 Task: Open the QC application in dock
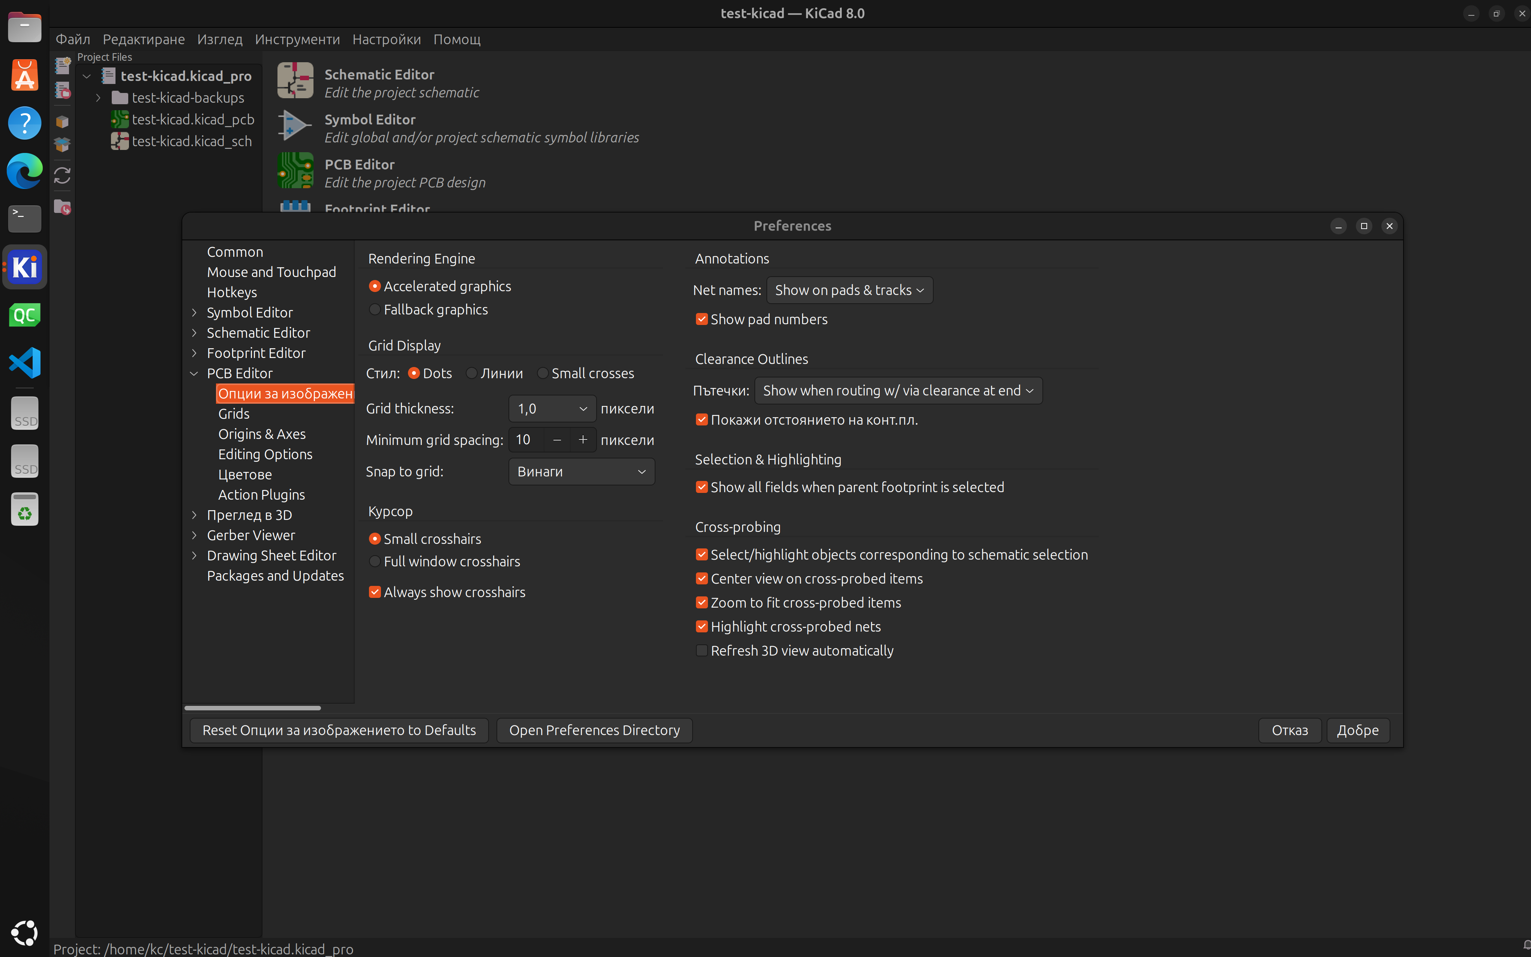25,315
